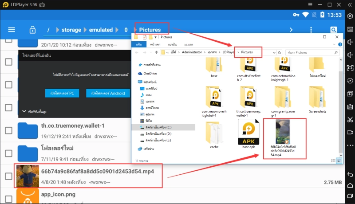
Task: Click the search magnifier in file manager
Action: coord(333,30)
